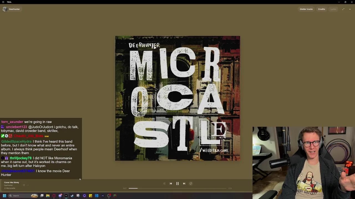Open the Deerhunter artist link at top
The image size is (355, 199).
[14, 9]
